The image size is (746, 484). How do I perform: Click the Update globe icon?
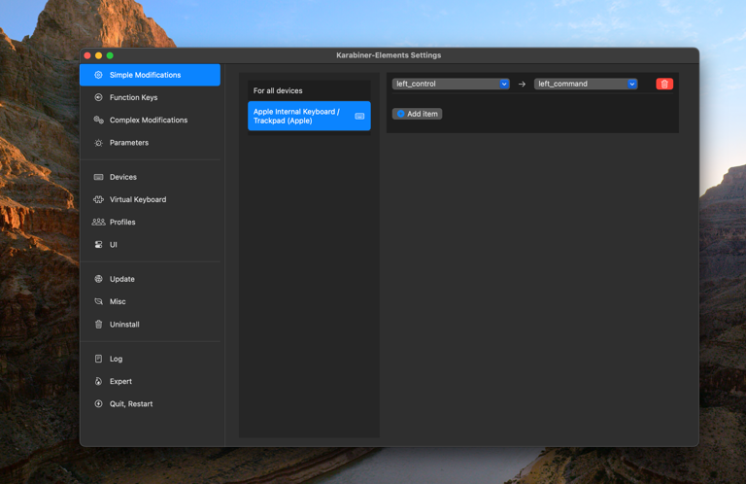(98, 279)
